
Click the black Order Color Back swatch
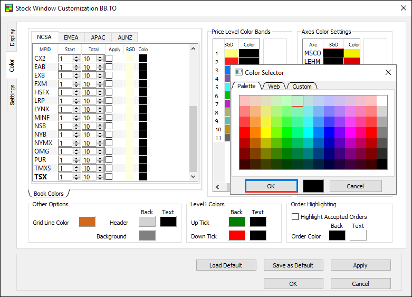(x=337, y=236)
